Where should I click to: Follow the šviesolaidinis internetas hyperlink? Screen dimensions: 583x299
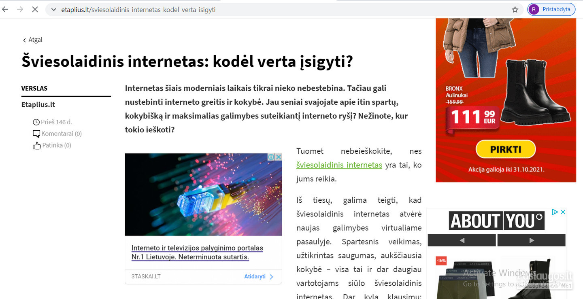[x=339, y=165]
